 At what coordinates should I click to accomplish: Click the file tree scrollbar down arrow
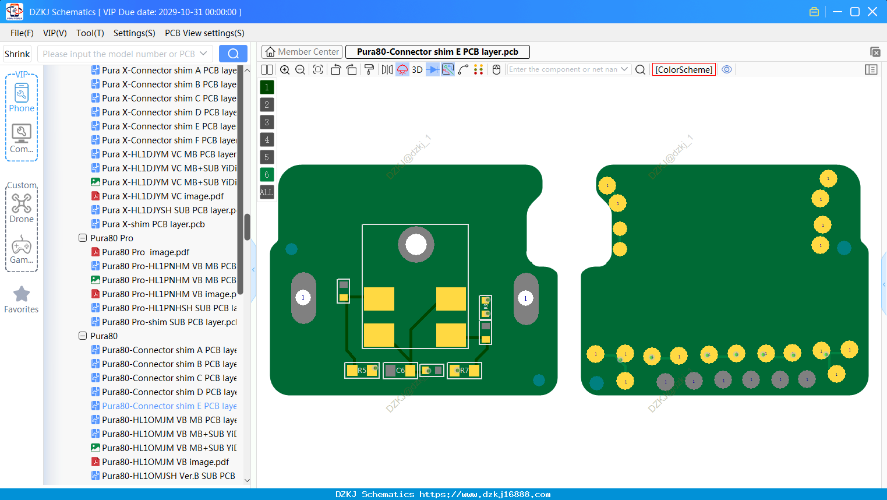(247, 480)
